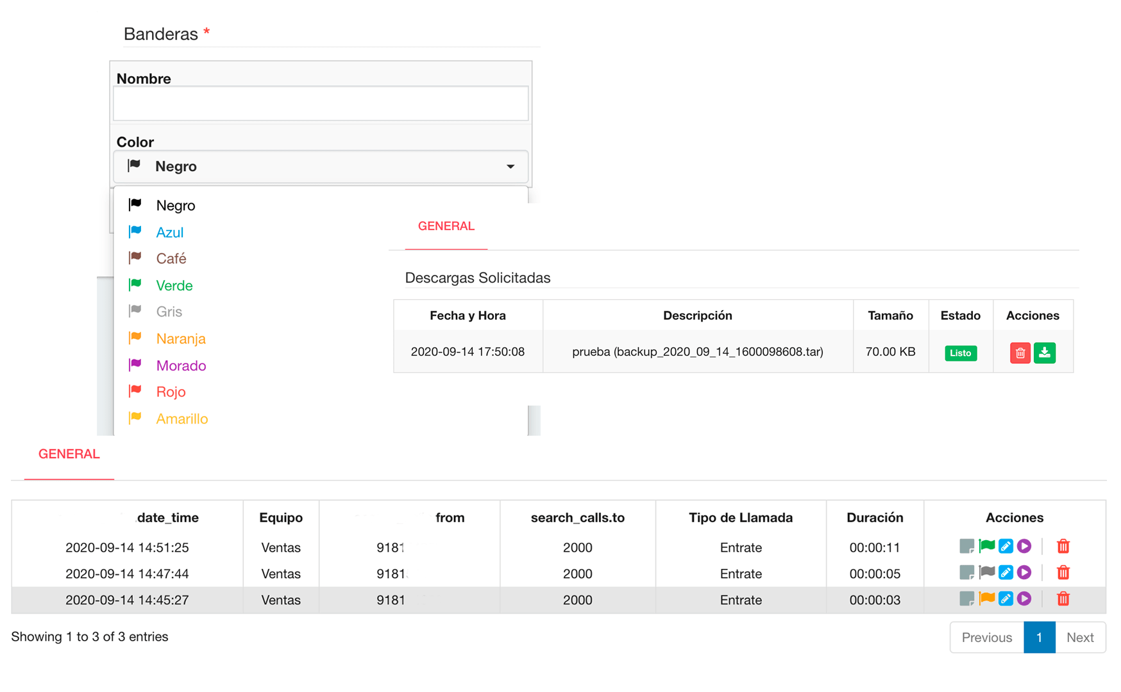This screenshot has width=1121, height=692.
Task: Click the prueba backup description cell
Action: click(x=698, y=352)
